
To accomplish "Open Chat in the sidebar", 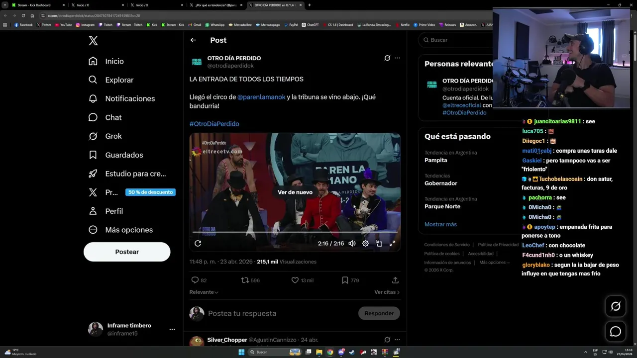I will pyautogui.click(x=105, y=117).
